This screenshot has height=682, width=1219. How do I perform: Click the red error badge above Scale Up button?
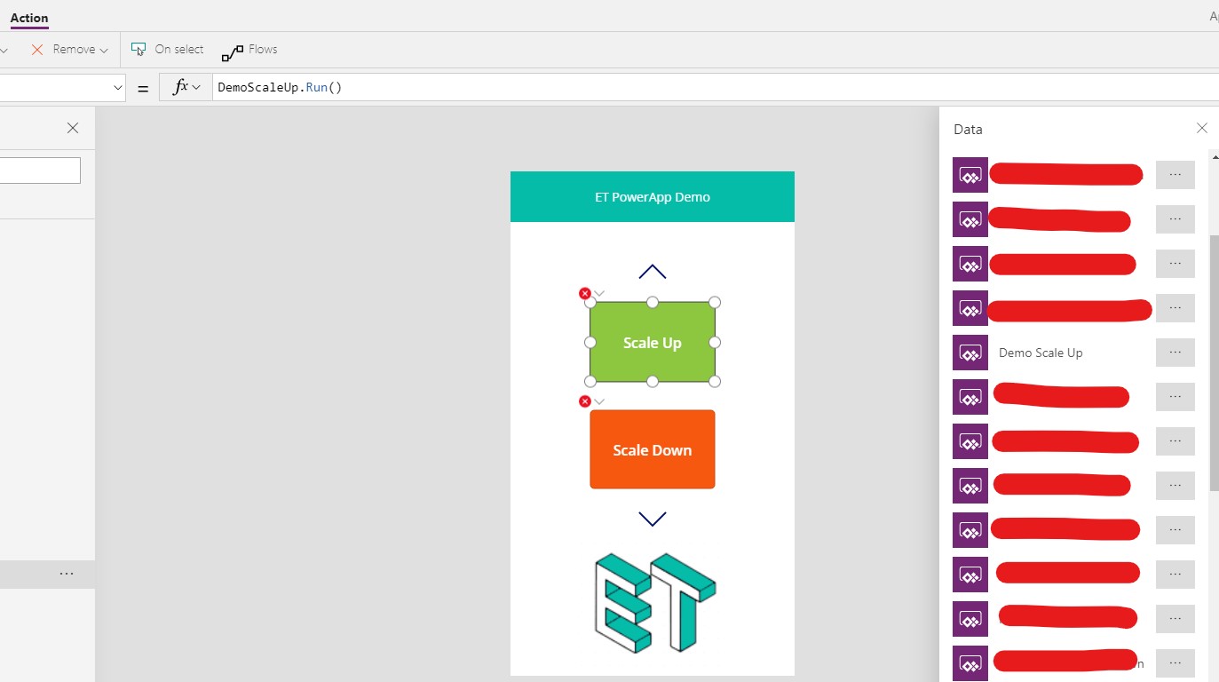click(x=585, y=293)
